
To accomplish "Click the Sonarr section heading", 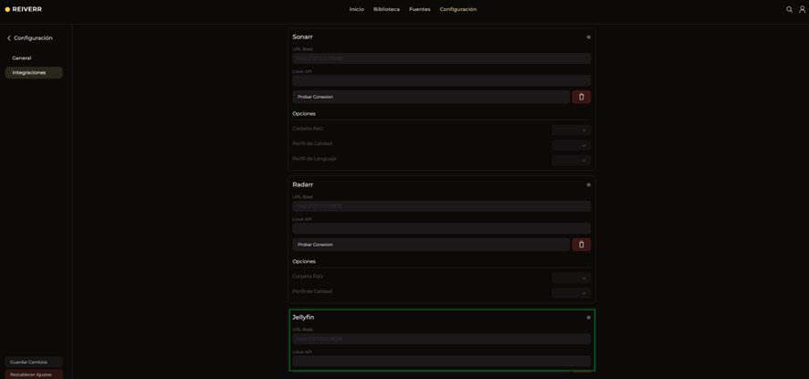I will click(x=302, y=37).
